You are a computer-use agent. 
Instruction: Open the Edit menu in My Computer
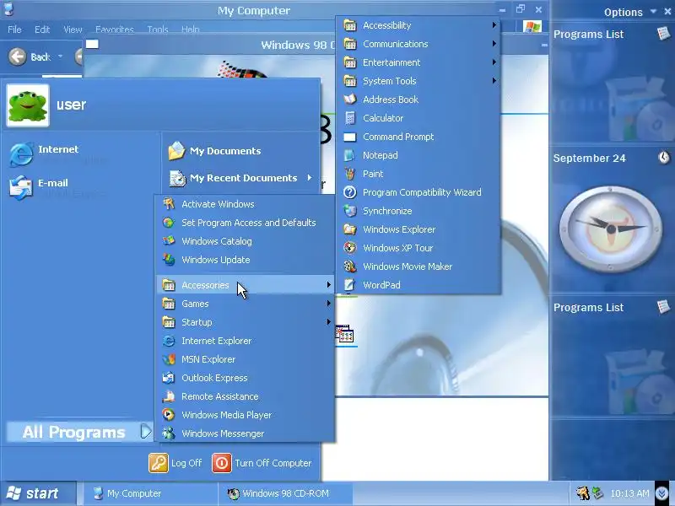pyautogui.click(x=42, y=30)
